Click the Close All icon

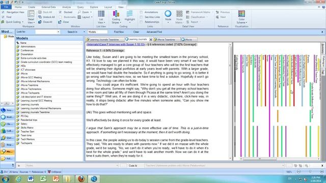(x=40, y=22)
